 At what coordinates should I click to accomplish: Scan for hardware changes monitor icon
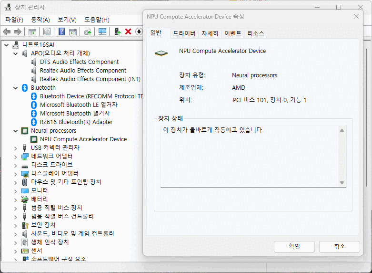pyautogui.click(x=102, y=31)
